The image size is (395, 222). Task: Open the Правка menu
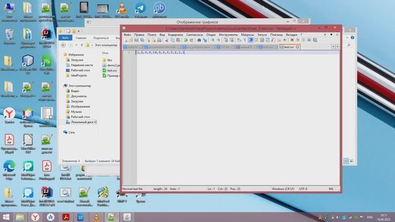click(139, 35)
